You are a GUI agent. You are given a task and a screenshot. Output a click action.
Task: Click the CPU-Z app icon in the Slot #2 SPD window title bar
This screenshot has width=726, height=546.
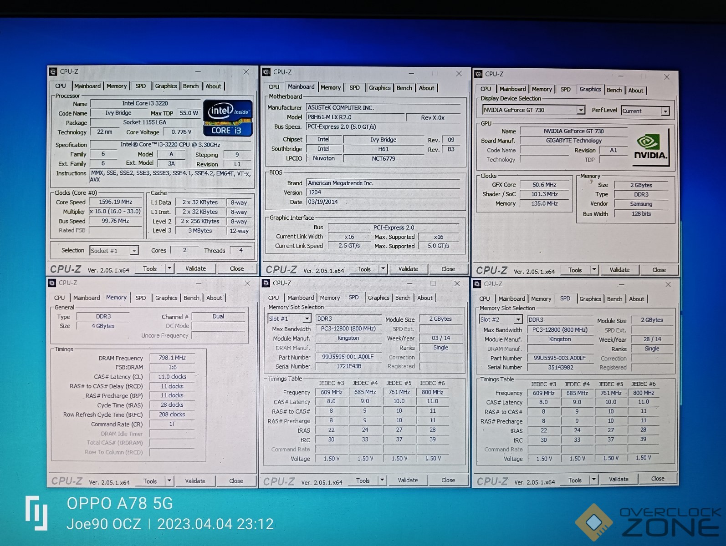point(477,284)
